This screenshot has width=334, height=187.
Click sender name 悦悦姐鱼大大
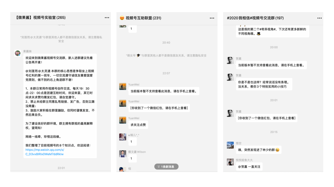(244, 160)
